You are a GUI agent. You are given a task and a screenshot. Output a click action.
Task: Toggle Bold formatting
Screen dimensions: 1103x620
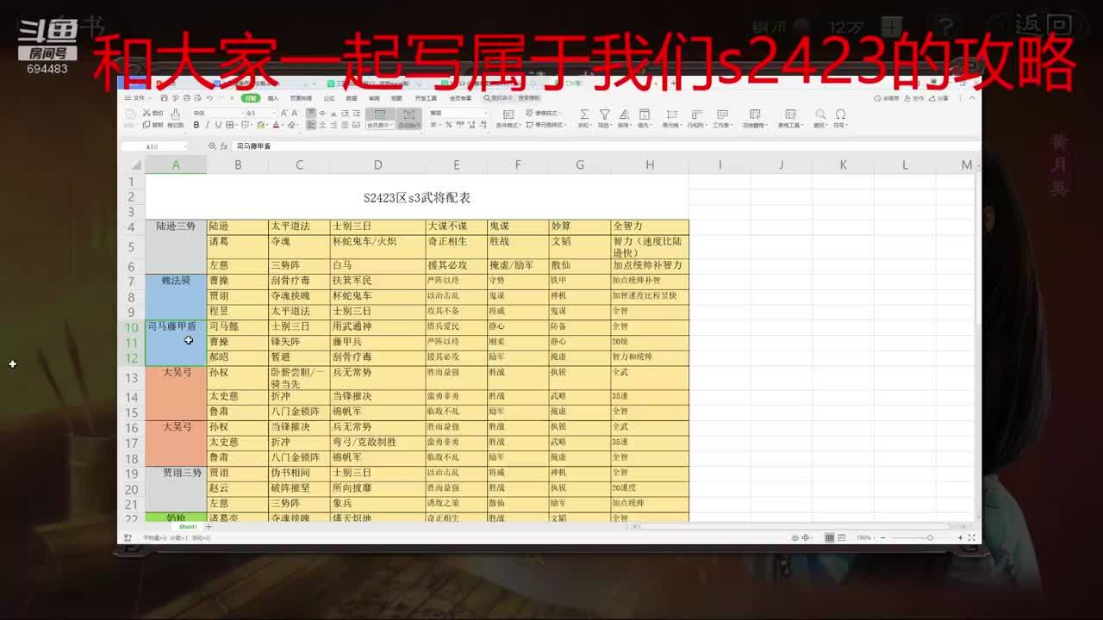(x=196, y=125)
